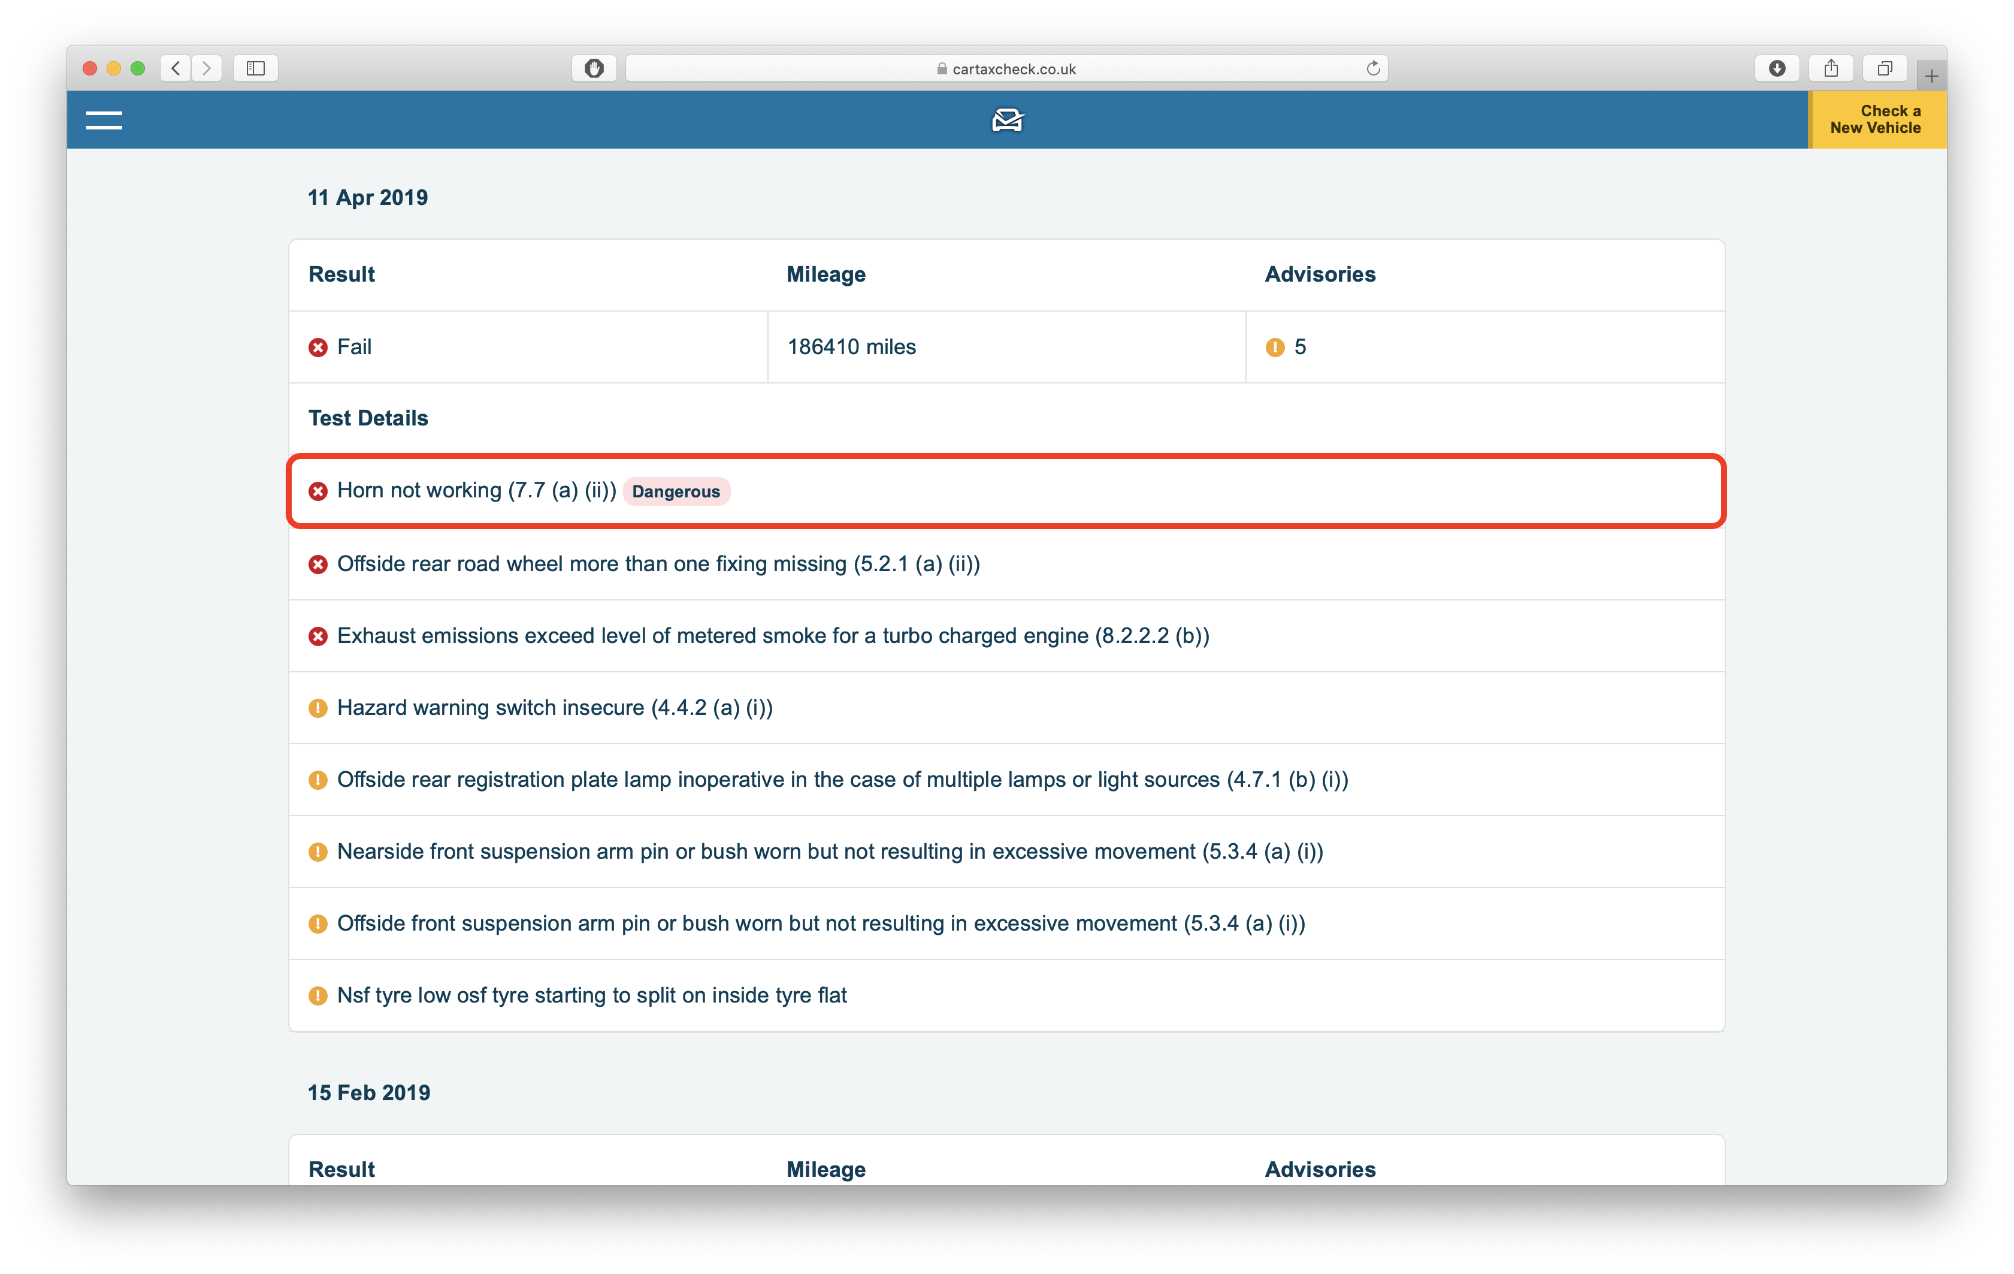This screenshot has width=2014, height=1274.
Task: Click Check a New Vehicle button
Action: 1877,120
